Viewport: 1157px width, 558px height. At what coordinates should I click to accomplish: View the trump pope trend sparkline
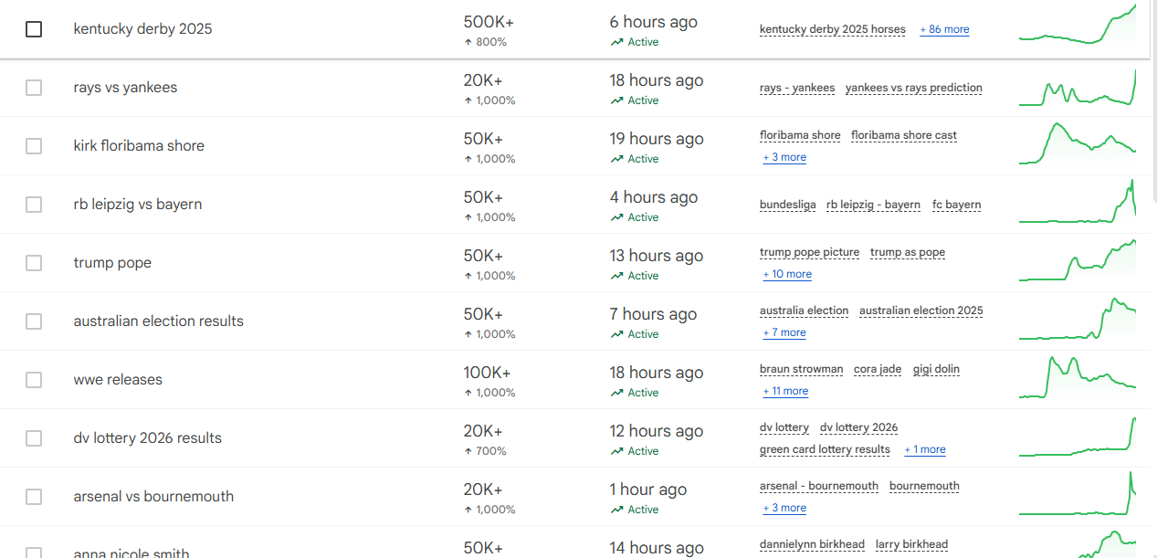click(1078, 260)
